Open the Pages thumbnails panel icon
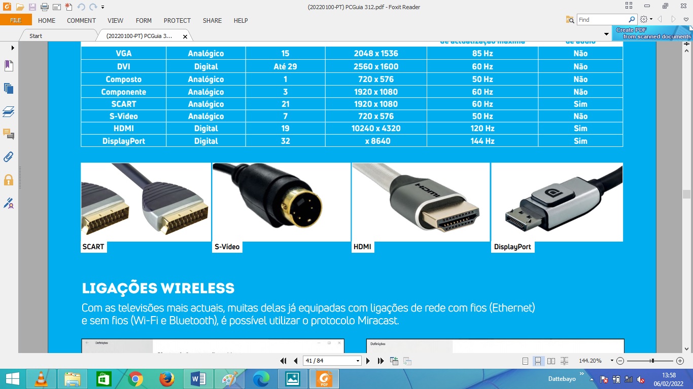This screenshot has width=693, height=389. (9, 88)
